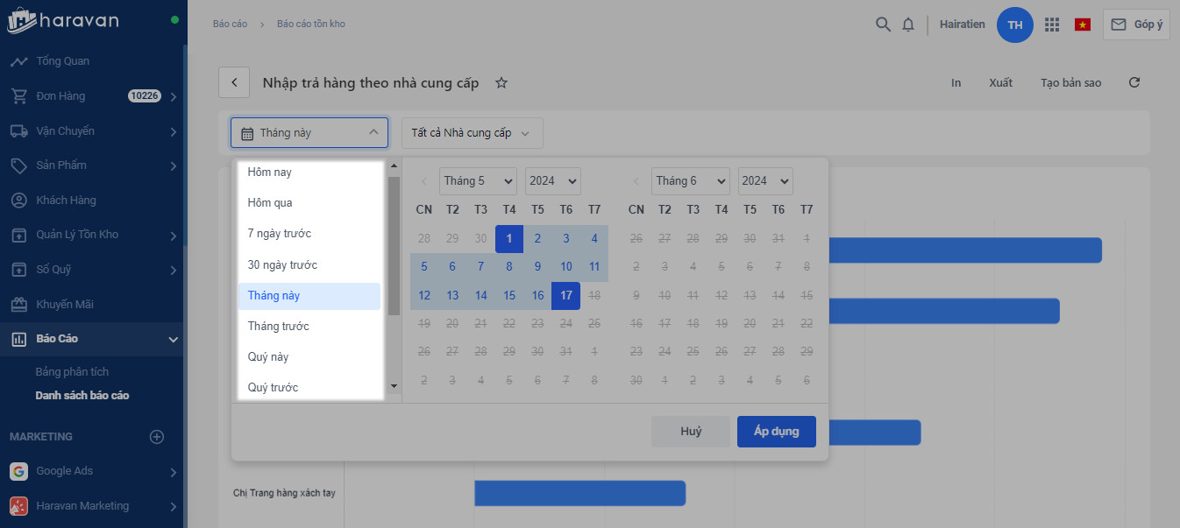Collapse the Báo Cáo sidebar section
Image resolution: width=1180 pixels, height=528 pixels.
(174, 339)
